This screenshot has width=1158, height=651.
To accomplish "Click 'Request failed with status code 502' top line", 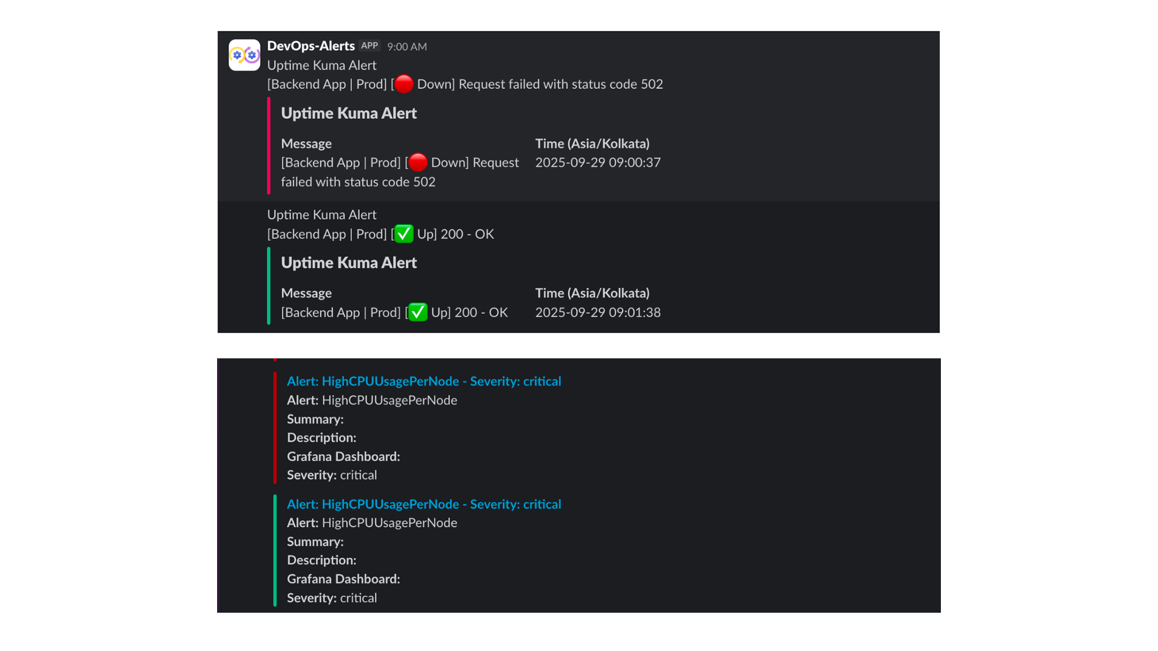I will (561, 84).
